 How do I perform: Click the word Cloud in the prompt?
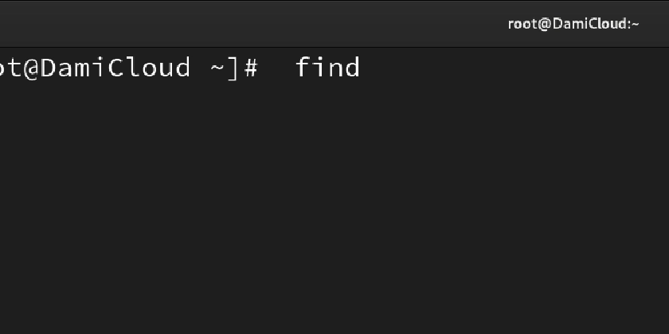click(149, 68)
